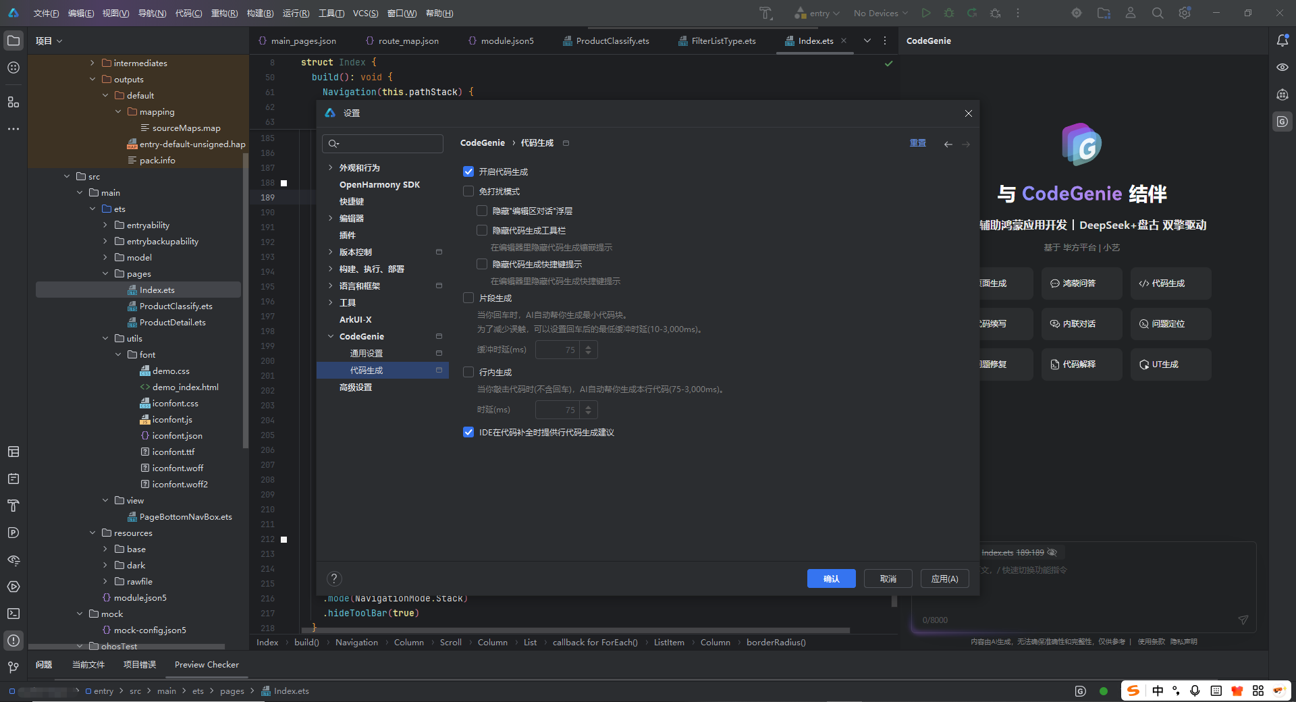Enable 免打扰模式 checkbox

468,191
